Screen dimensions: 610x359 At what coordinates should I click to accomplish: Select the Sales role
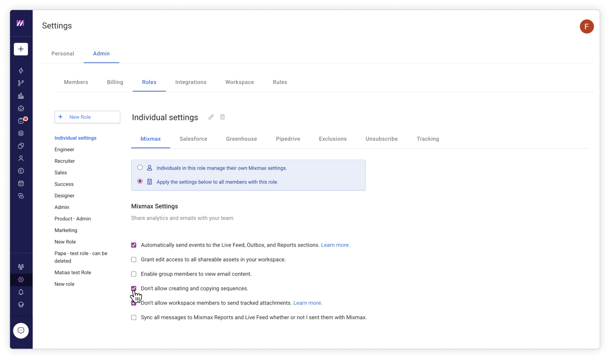coord(61,173)
